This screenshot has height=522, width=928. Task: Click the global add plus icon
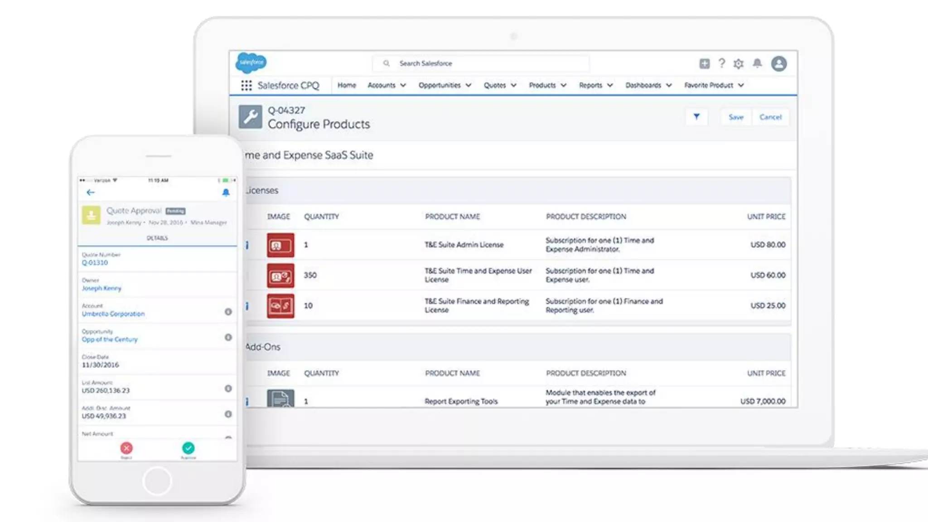tap(704, 64)
